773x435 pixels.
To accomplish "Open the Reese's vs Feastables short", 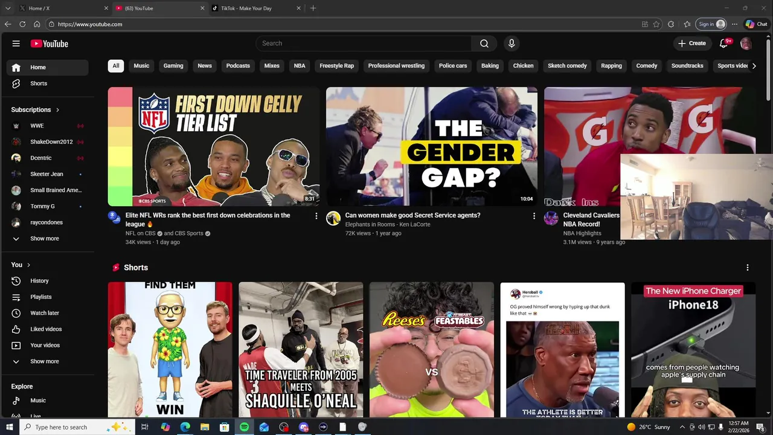I will (x=432, y=350).
